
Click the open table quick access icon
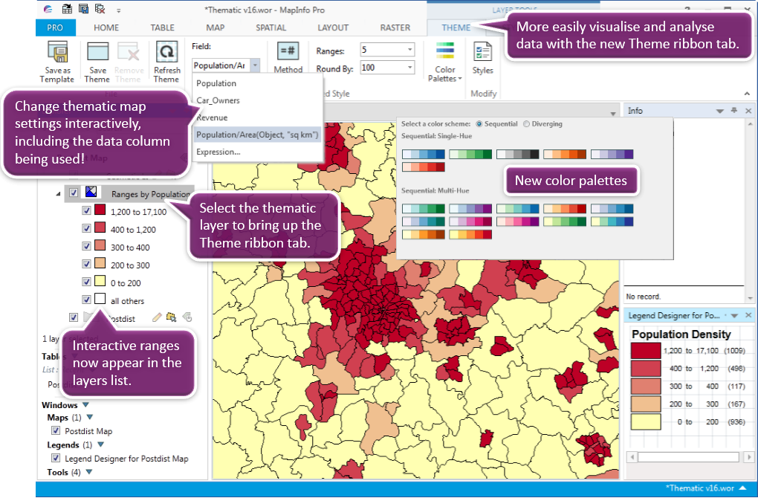67,9
